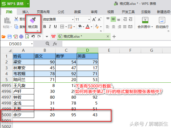Screen dimensions: 171x128
Task: Click the draw border grid icon
Action: tap(70, 27)
